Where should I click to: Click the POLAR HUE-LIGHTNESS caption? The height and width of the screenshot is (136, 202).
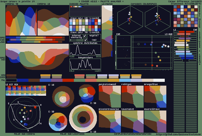point(72,134)
